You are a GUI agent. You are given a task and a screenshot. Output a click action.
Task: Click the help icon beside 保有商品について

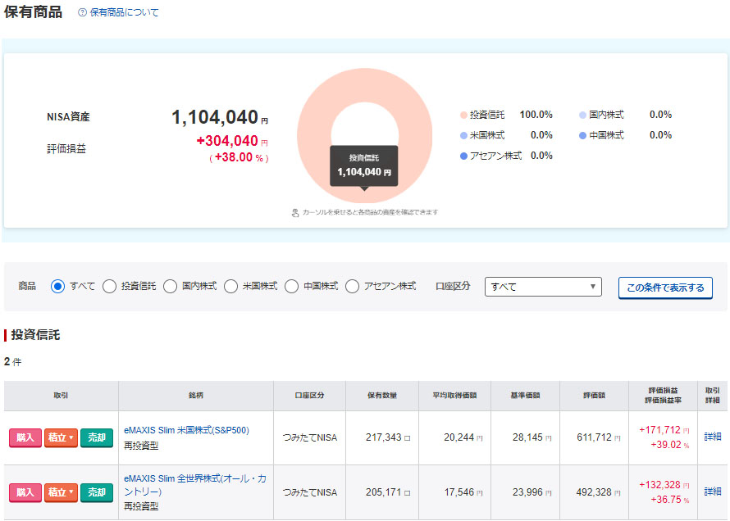coord(82,13)
